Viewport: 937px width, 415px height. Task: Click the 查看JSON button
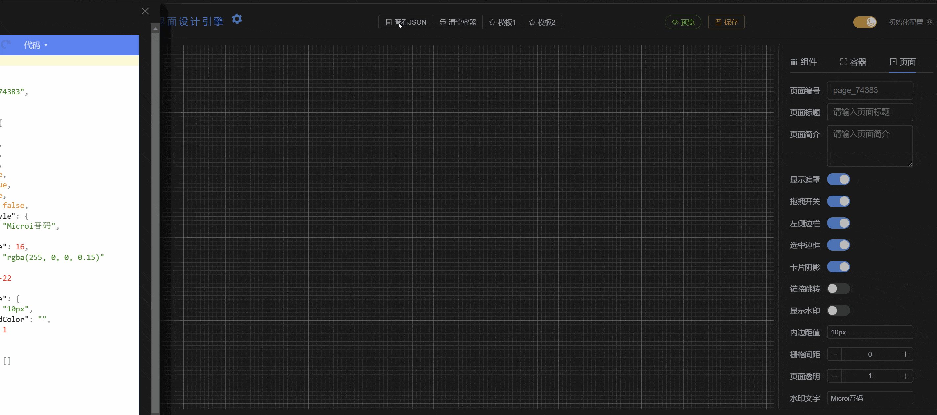tap(406, 22)
